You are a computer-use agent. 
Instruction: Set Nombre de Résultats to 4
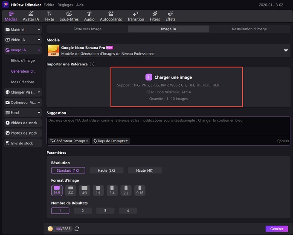coord(128,211)
